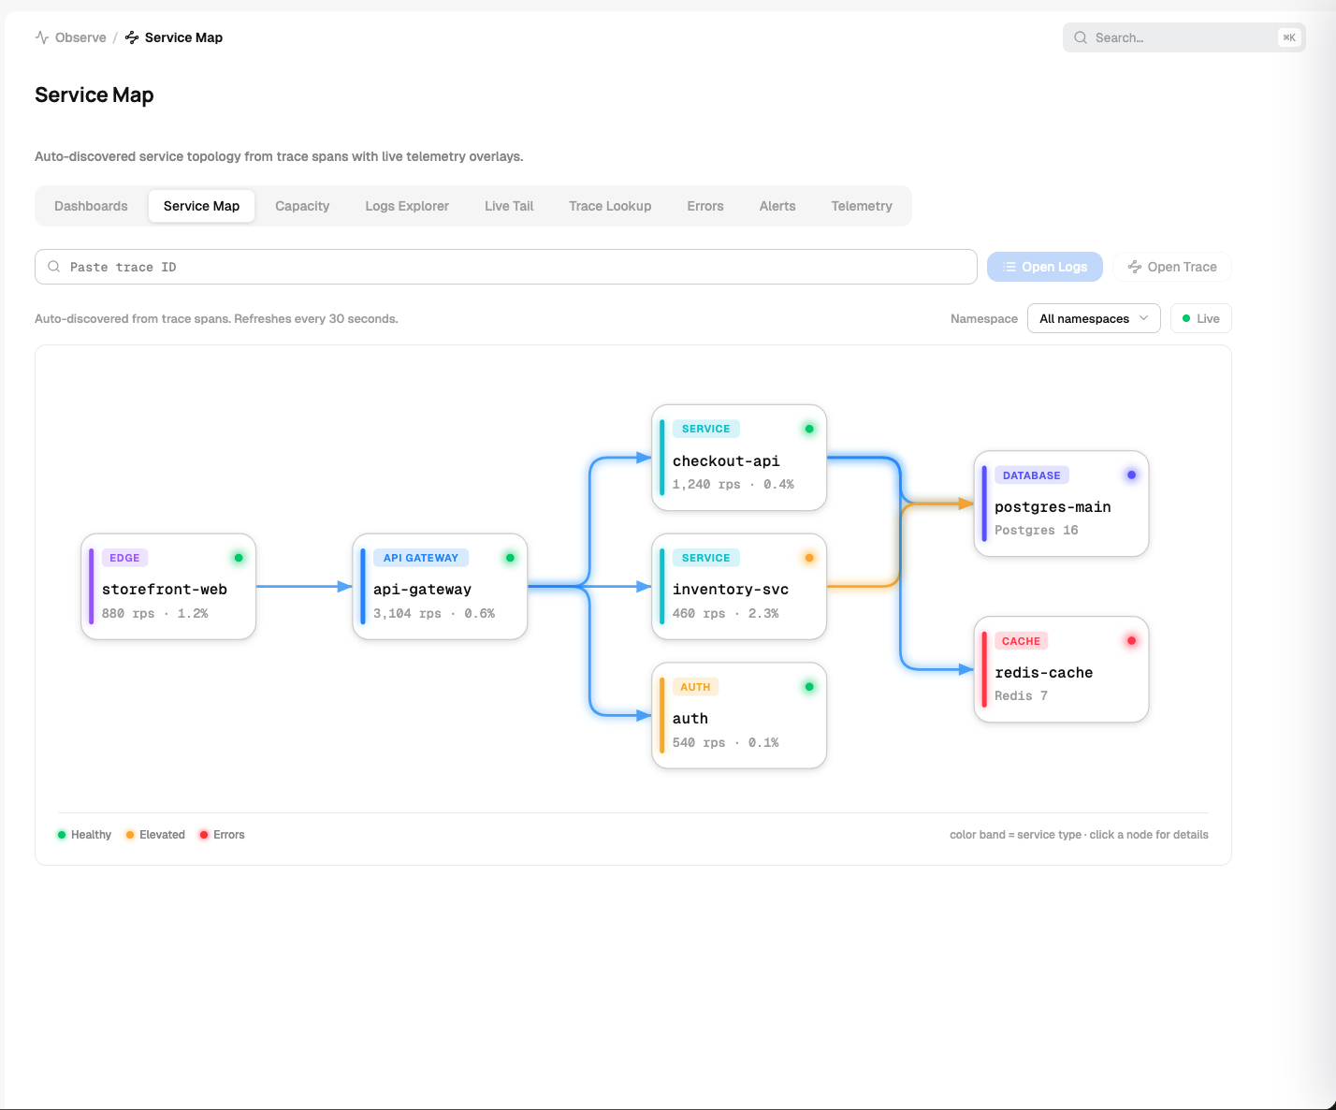This screenshot has width=1336, height=1110.
Task: Select the Live Tail tab
Action: [509, 206]
